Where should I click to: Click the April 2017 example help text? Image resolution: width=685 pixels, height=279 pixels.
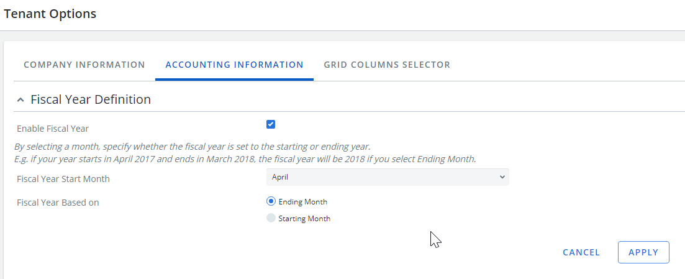(245, 159)
